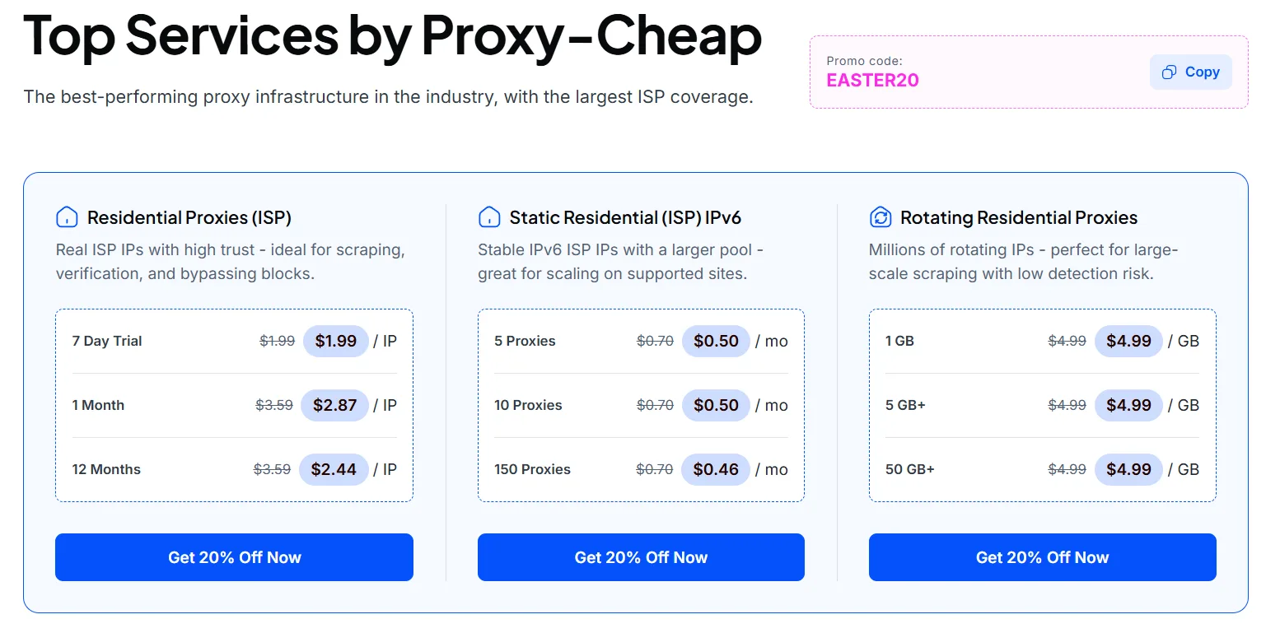The height and width of the screenshot is (633, 1280).
Task: Click the $2.44 price pill for 12 Months
Action: [x=334, y=469]
